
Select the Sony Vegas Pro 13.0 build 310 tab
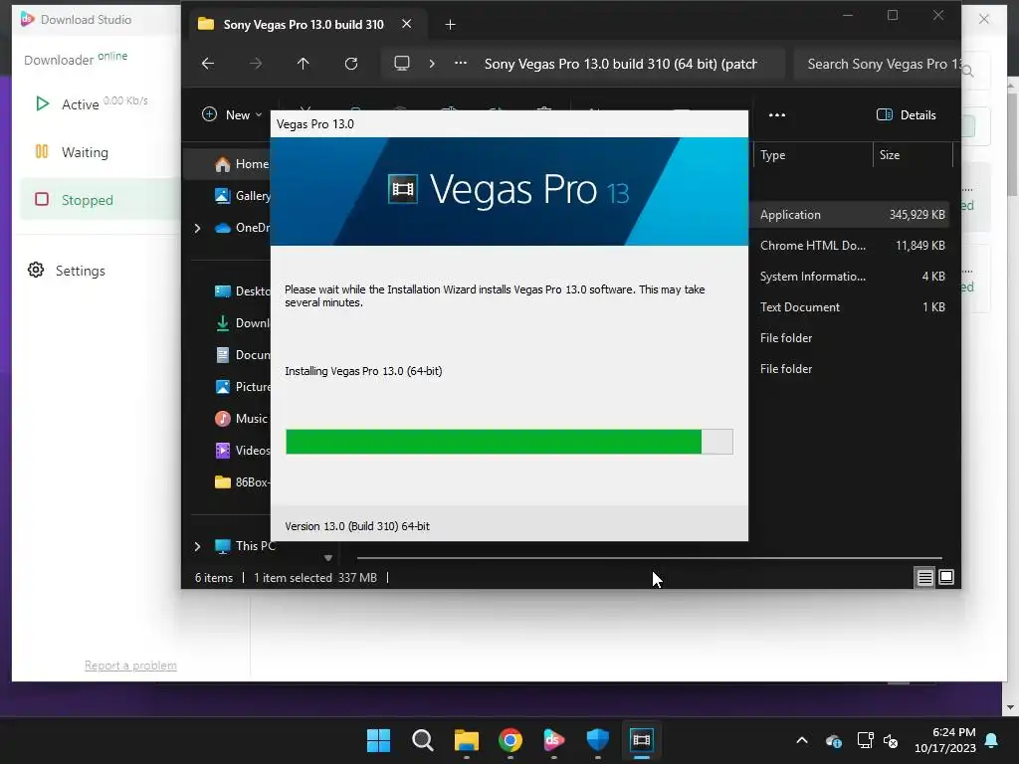(x=303, y=25)
